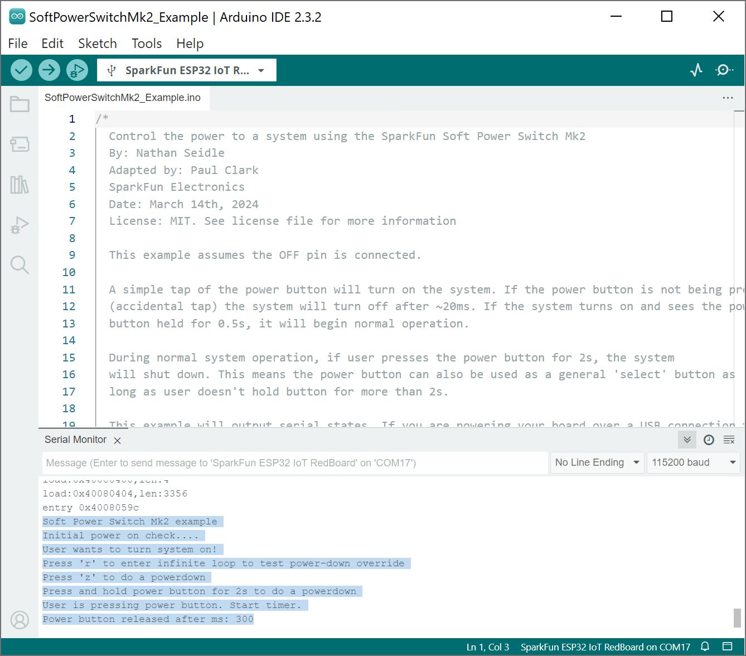Start debugging with the debug play button
This screenshot has width=746, height=656.
point(77,70)
